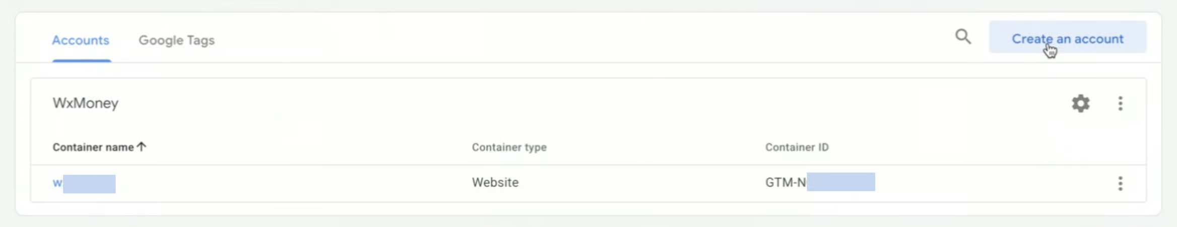Click the Container type column header

pos(509,147)
